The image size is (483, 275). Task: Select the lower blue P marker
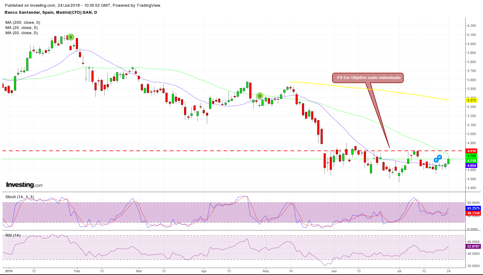pos(436,160)
